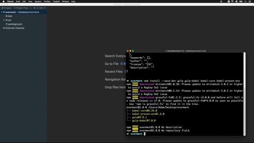
Task: Click the src folder icon
Action: pos(6,20)
